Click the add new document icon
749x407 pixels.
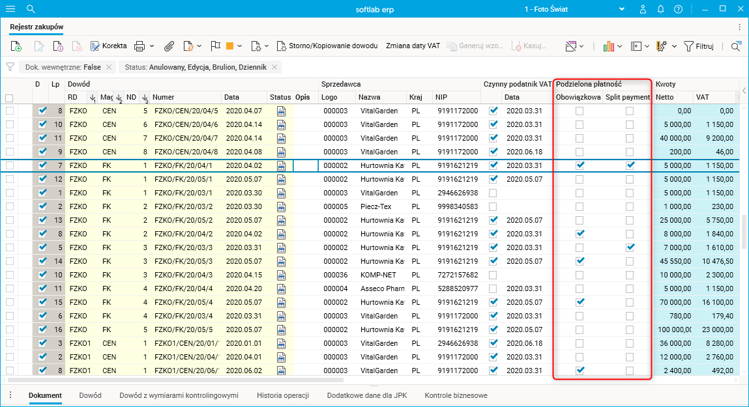(x=16, y=46)
